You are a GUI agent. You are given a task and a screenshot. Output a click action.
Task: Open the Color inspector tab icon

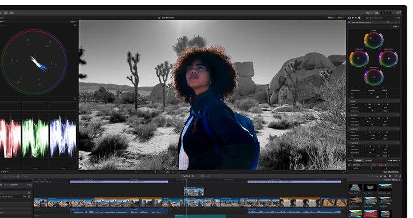pyautogui.click(x=353, y=18)
